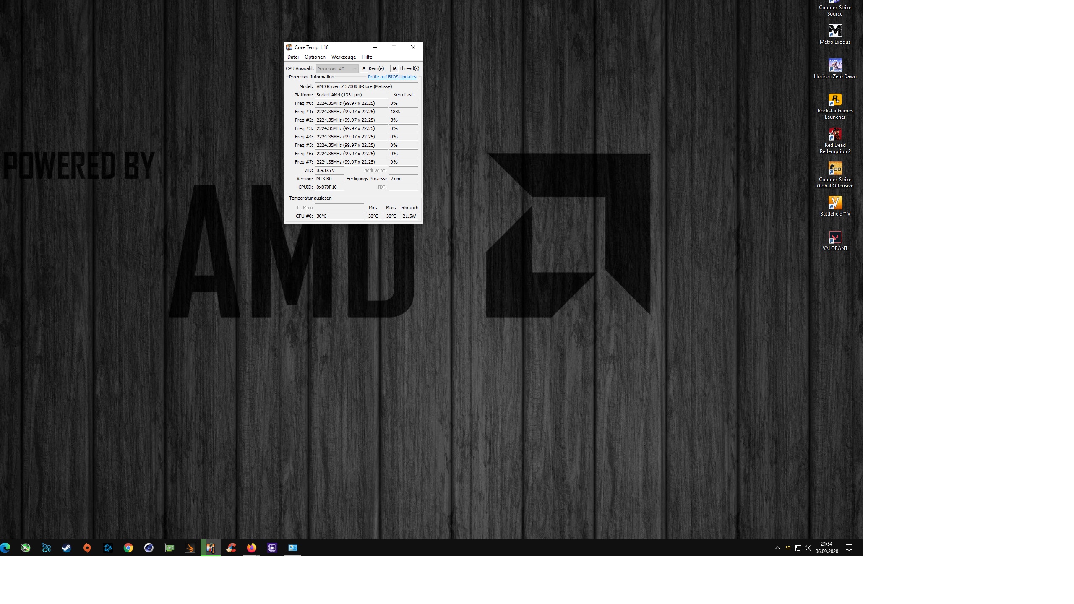Image resolution: width=1074 pixels, height=604 pixels.
Task: Open the cyan hexagons taskbar icon
Action: point(46,548)
